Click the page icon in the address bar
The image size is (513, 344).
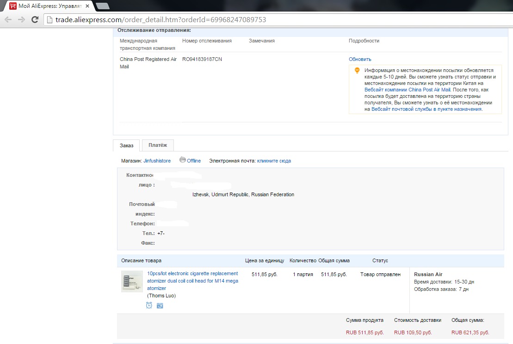50,19
